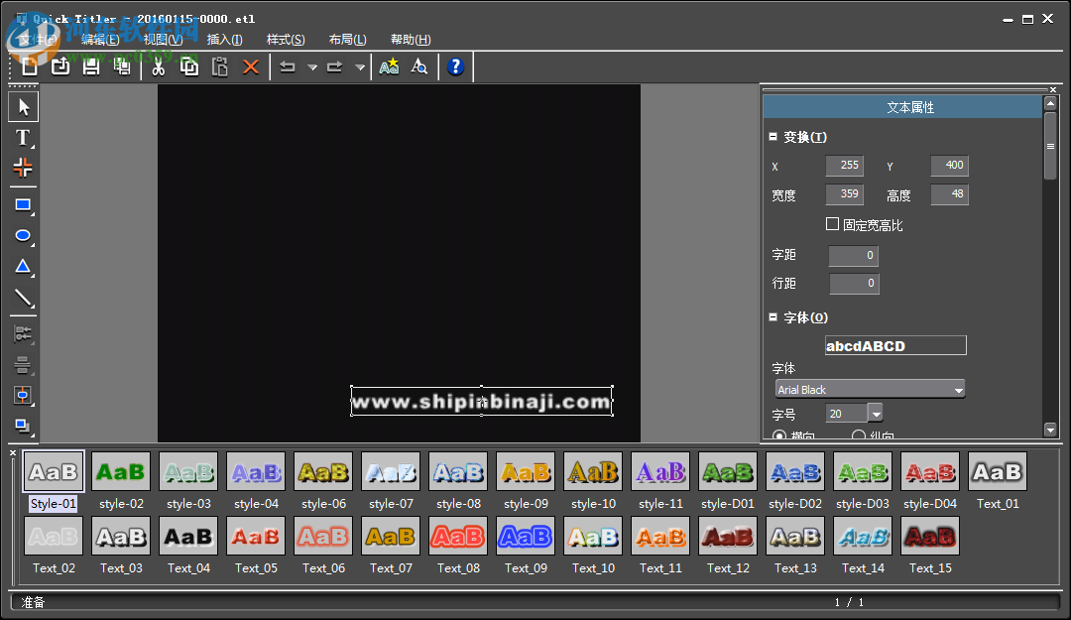Click the open file toolbar icon
The height and width of the screenshot is (620, 1071).
(60, 67)
